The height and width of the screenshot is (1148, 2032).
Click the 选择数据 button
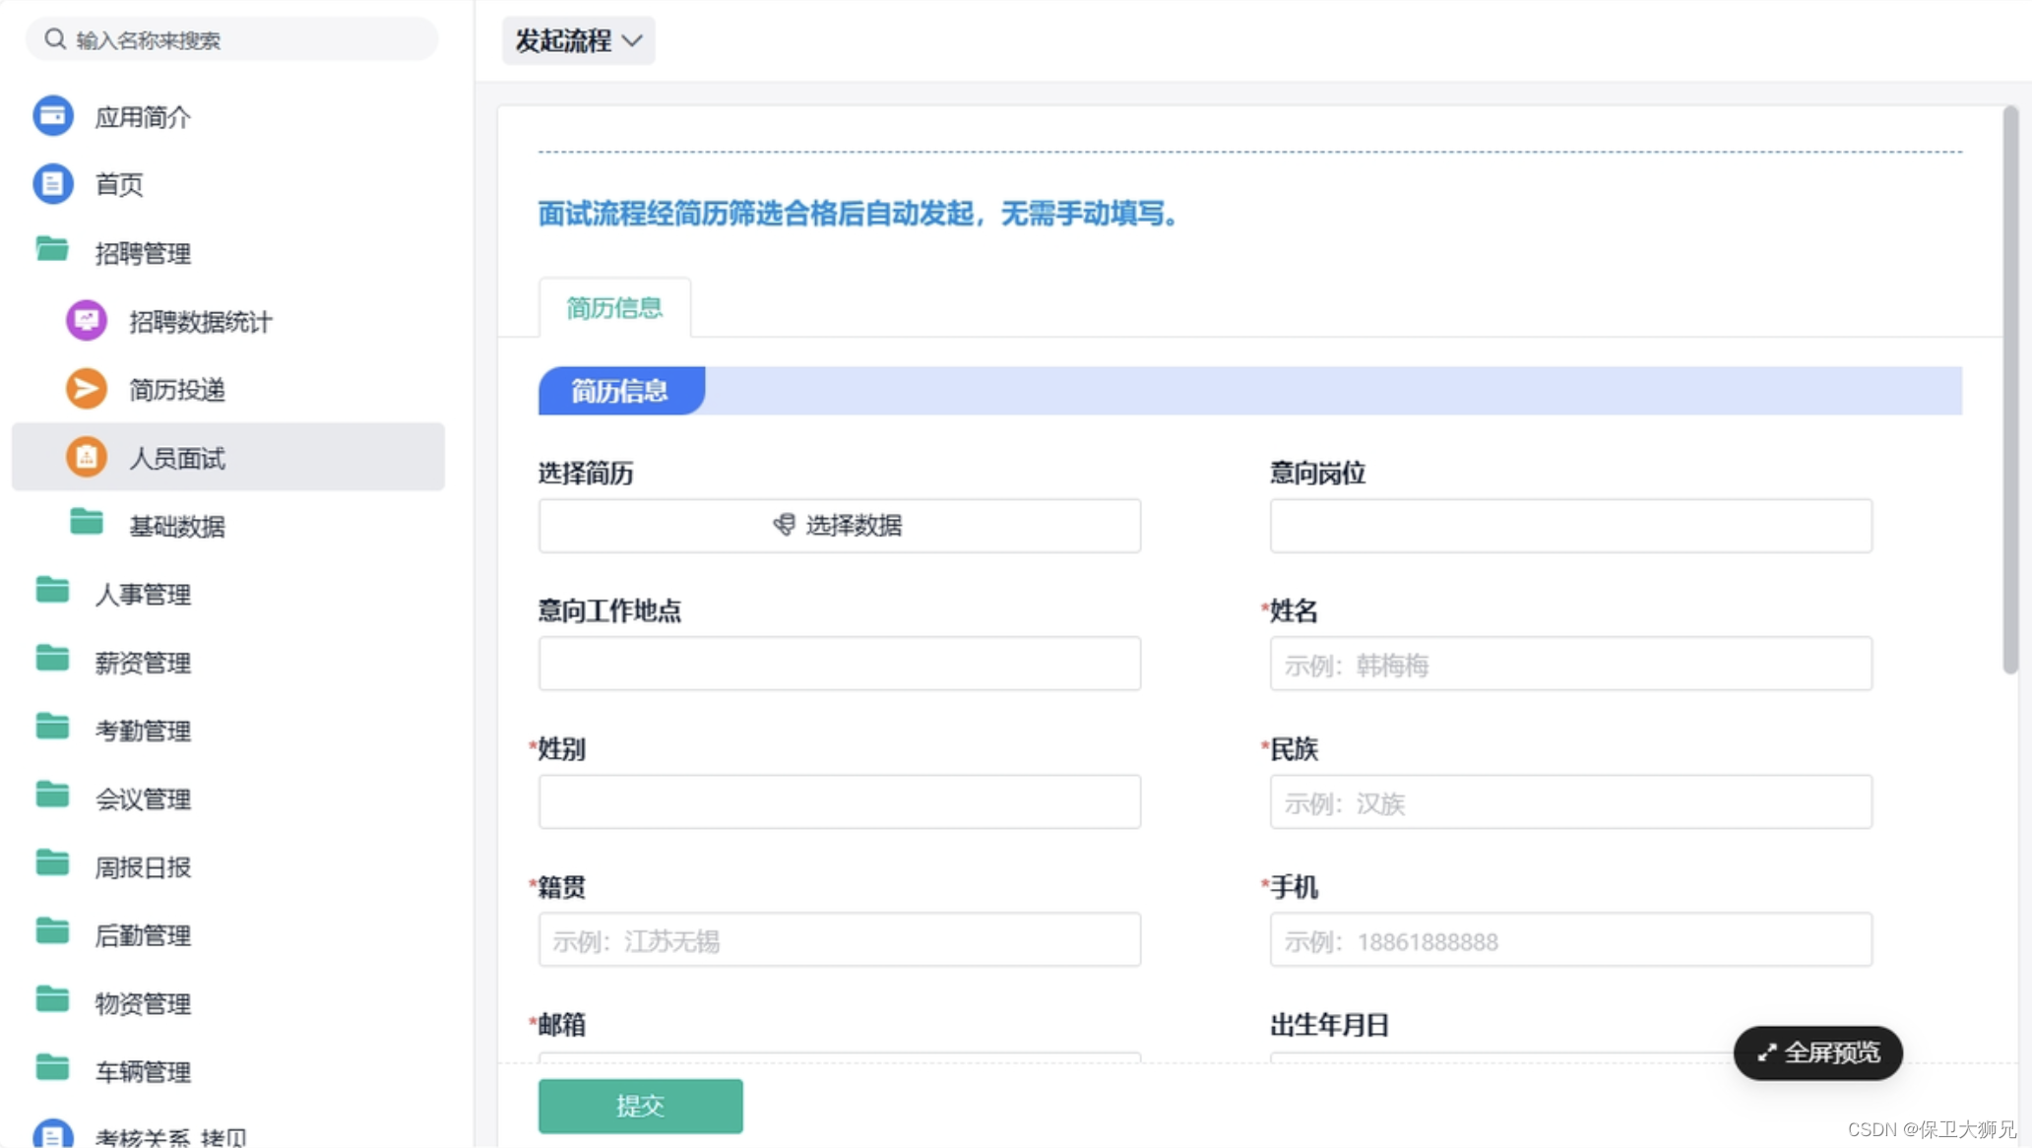point(839,526)
